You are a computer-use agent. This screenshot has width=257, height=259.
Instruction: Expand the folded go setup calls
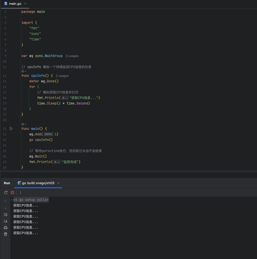(x=12, y=200)
